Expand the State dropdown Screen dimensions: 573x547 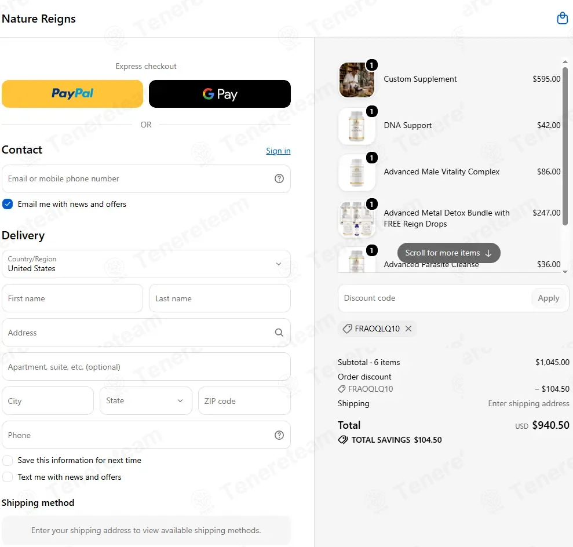coord(146,400)
